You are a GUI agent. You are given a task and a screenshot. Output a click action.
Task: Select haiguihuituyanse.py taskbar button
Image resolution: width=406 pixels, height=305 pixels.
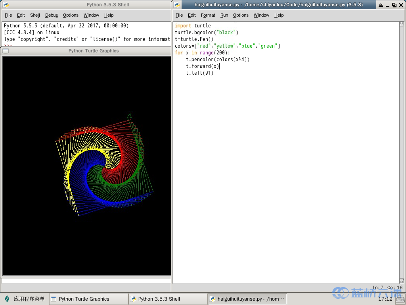coord(247,299)
